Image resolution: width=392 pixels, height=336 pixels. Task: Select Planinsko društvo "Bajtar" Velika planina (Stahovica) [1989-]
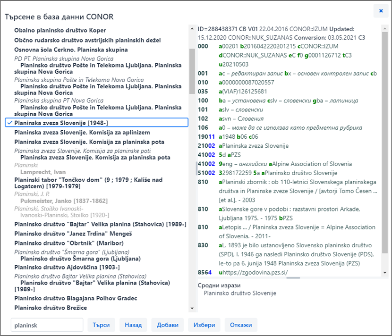coord(100,224)
